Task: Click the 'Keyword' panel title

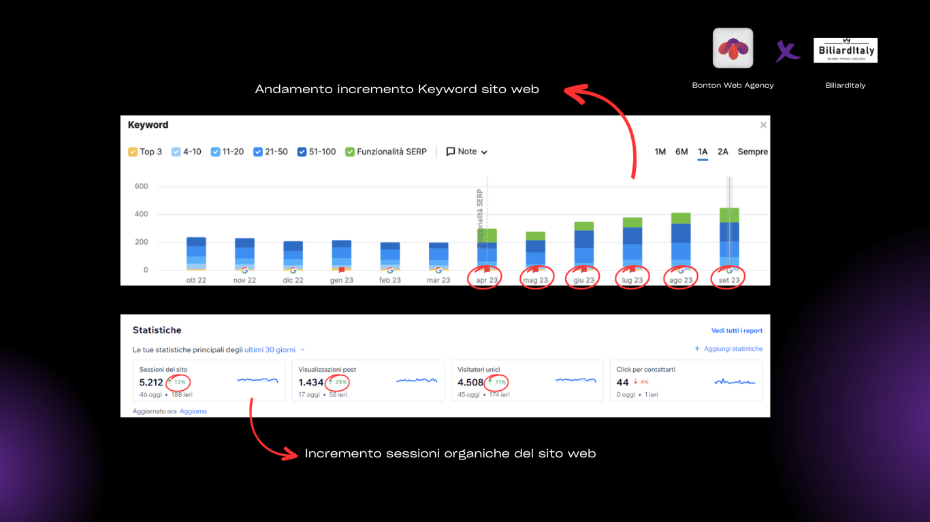Action: [x=148, y=125]
